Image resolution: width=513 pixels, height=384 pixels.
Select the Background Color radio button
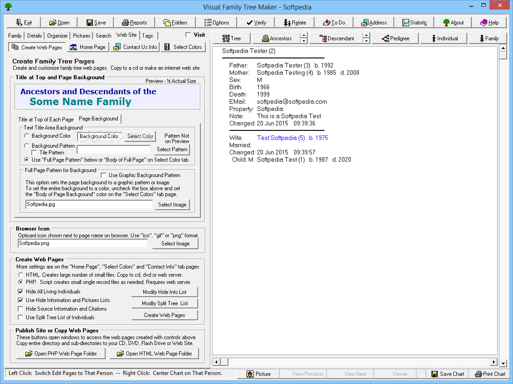(27, 136)
